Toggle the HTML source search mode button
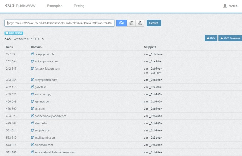The image size is (242, 156). click(121, 23)
